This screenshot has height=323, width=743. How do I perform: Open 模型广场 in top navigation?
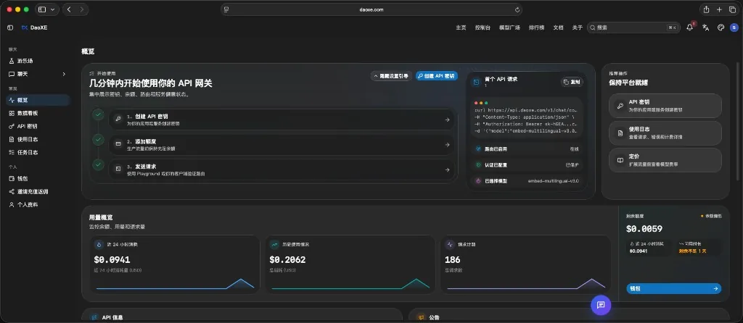[509, 28]
